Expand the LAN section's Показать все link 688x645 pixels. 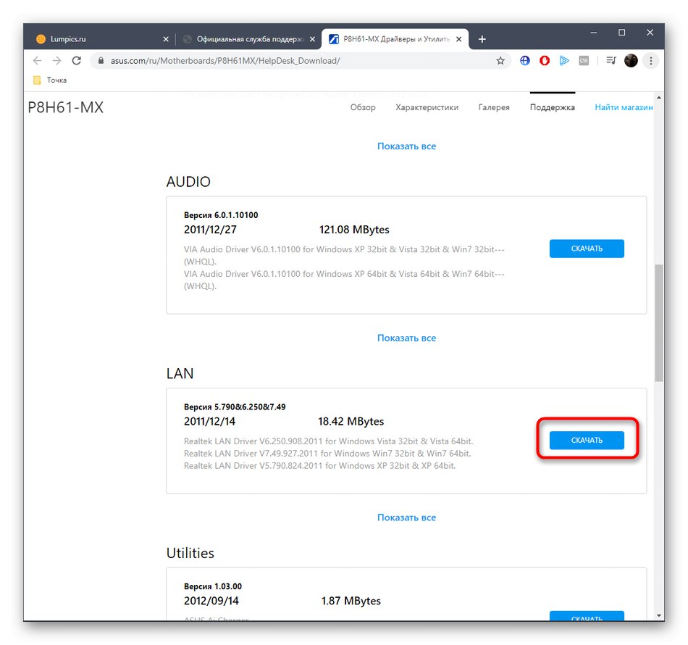pyautogui.click(x=406, y=338)
